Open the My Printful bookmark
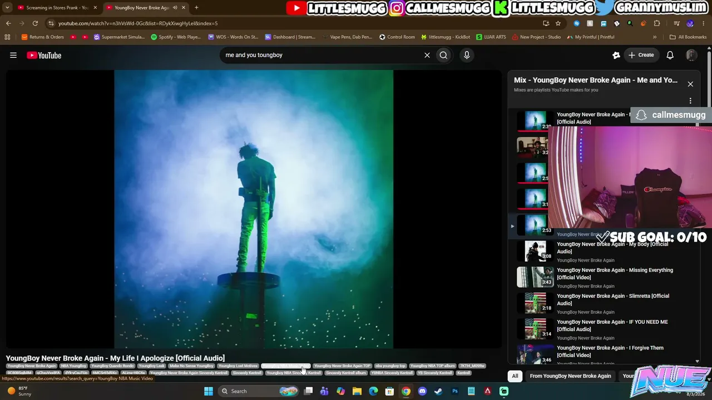This screenshot has width=712, height=400. (x=591, y=37)
